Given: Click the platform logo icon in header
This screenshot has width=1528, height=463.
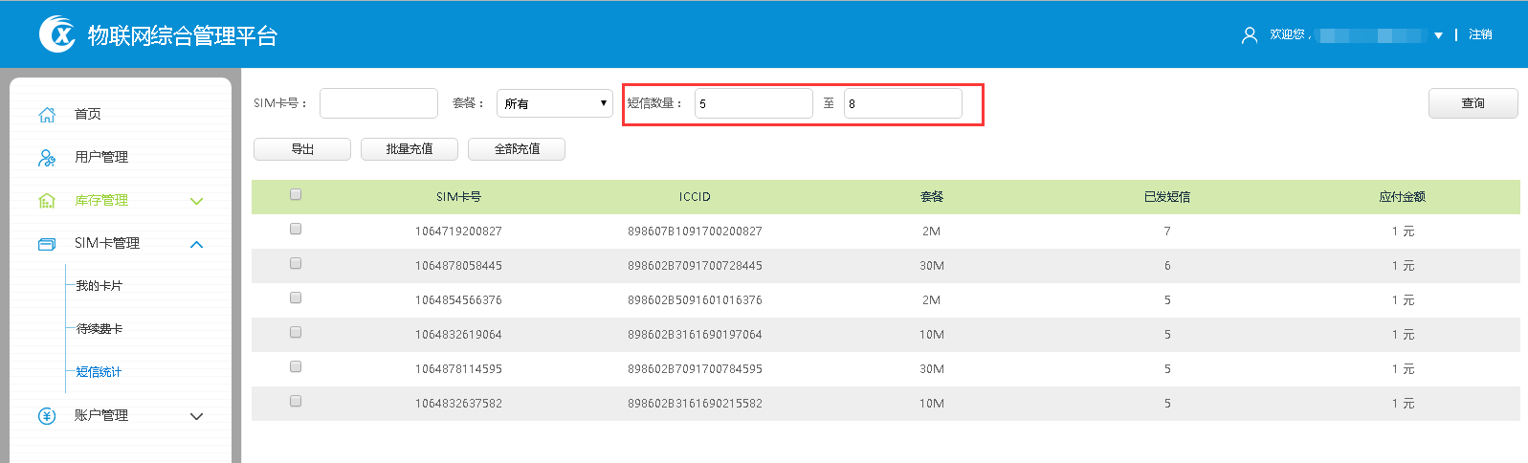Looking at the screenshot, I should click(x=57, y=34).
